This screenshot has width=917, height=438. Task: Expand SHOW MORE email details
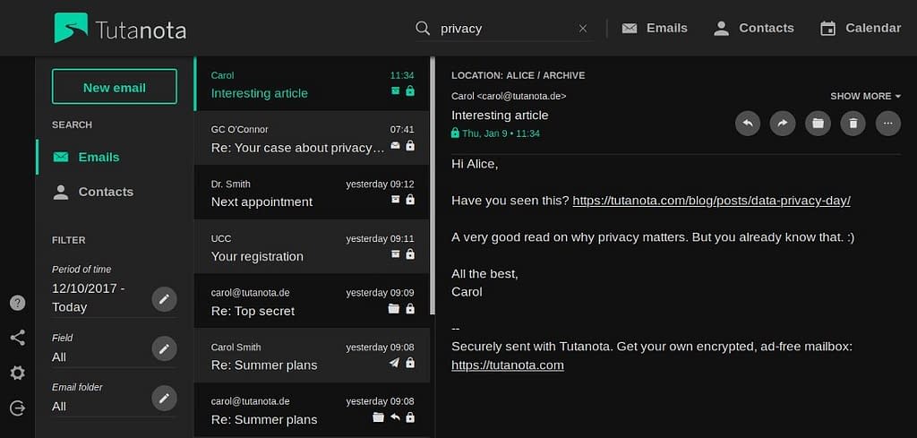866,96
